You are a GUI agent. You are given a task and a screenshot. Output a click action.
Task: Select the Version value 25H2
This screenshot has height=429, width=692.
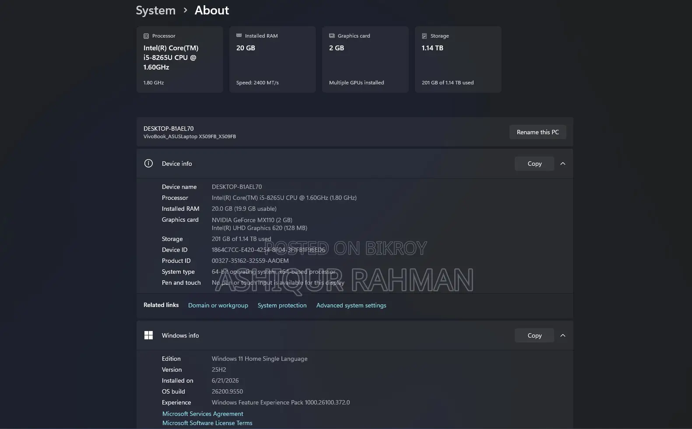(x=219, y=370)
